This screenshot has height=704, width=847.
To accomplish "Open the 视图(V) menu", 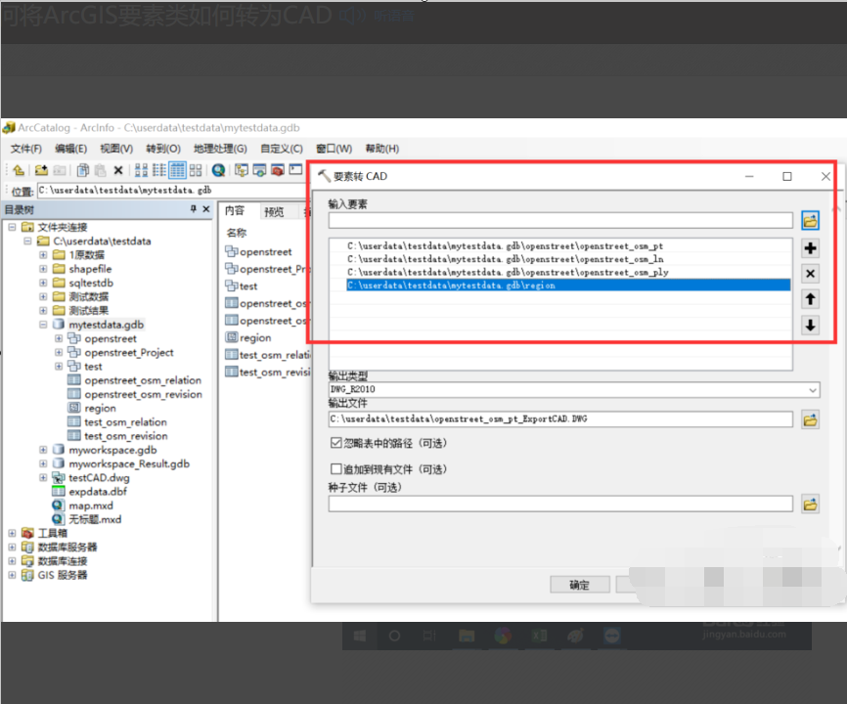I will (x=116, y=149).
